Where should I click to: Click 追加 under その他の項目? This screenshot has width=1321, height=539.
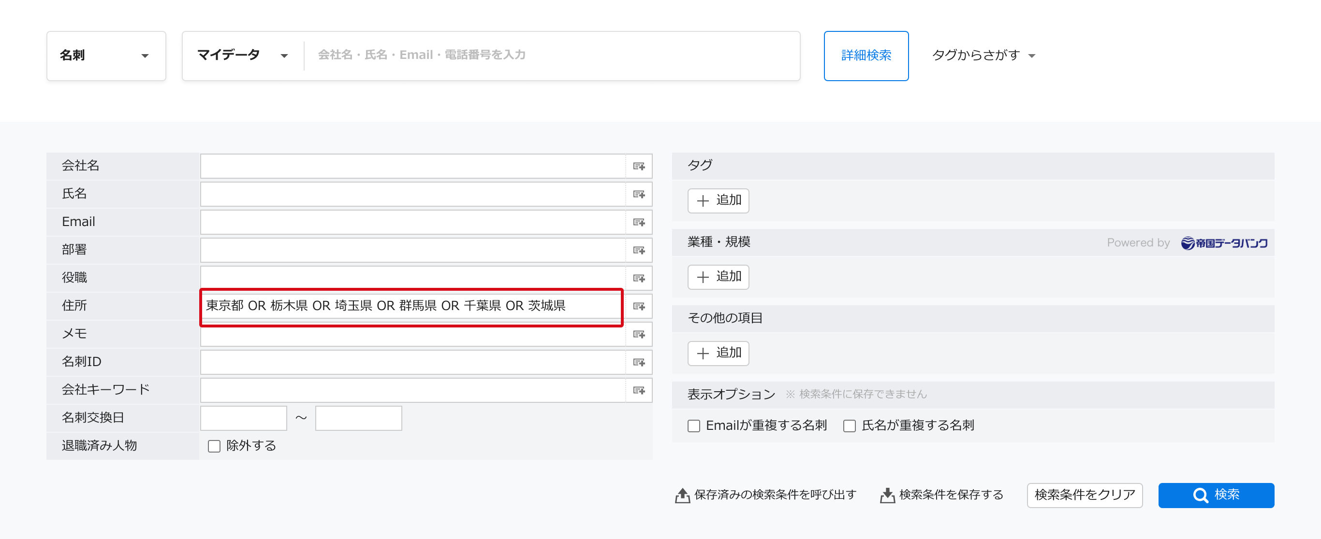718,353
